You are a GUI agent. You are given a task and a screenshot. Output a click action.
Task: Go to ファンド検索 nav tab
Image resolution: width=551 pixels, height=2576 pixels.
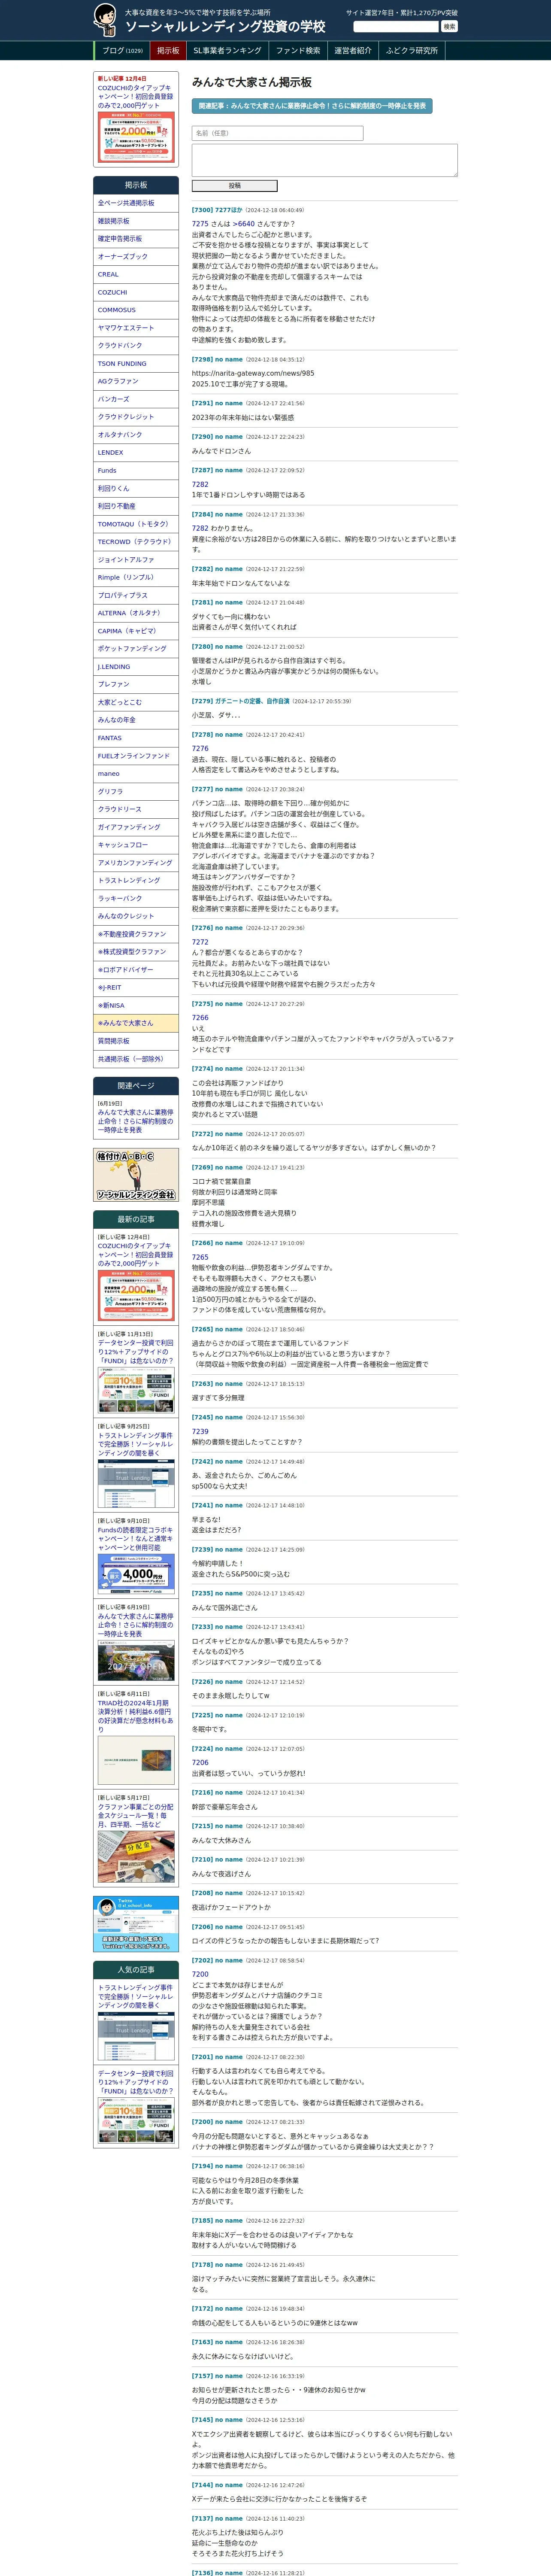point(298,51)
